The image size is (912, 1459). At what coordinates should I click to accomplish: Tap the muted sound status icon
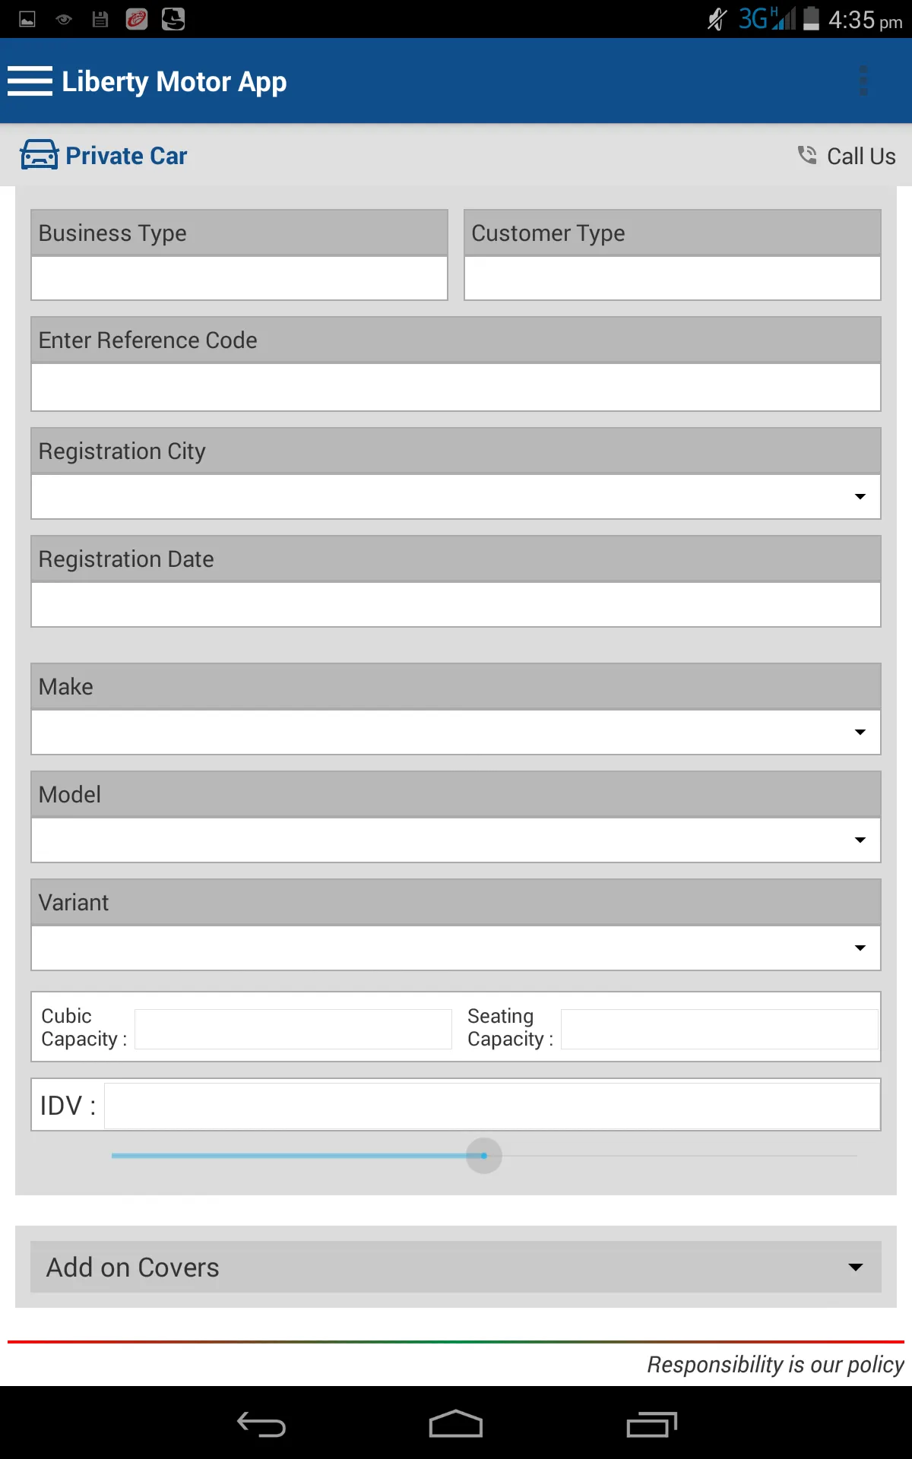pyautogui.click(x=717, y=19)
